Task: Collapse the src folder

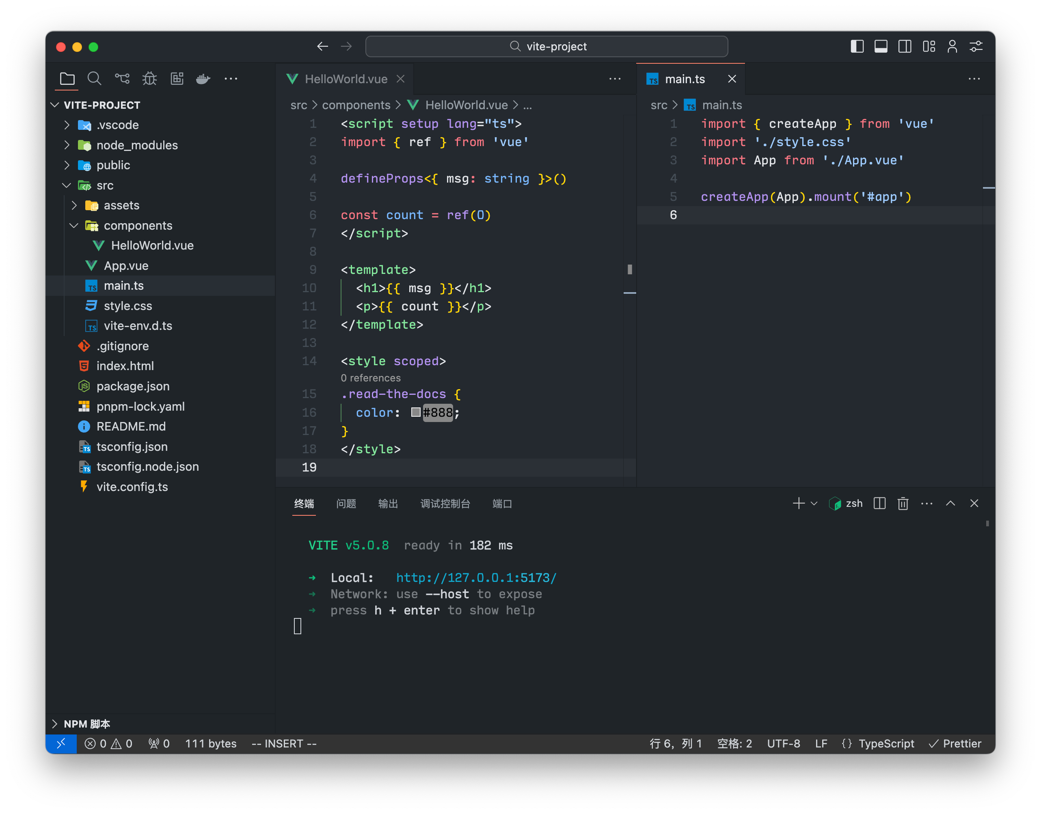Action: (66, 185)
